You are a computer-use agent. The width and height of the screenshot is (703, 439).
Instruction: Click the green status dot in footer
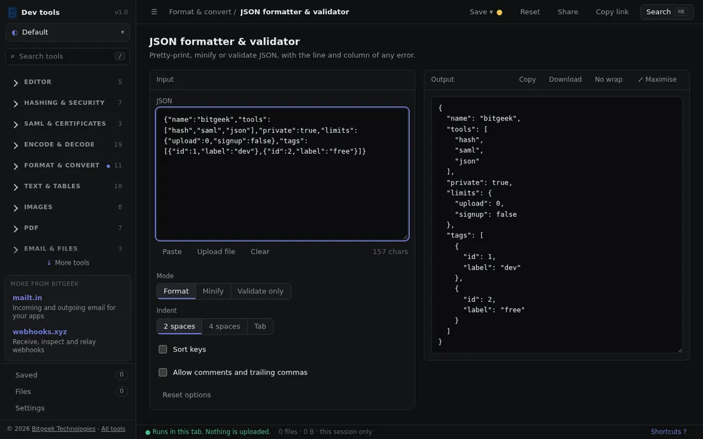click(x=148, y=432)
